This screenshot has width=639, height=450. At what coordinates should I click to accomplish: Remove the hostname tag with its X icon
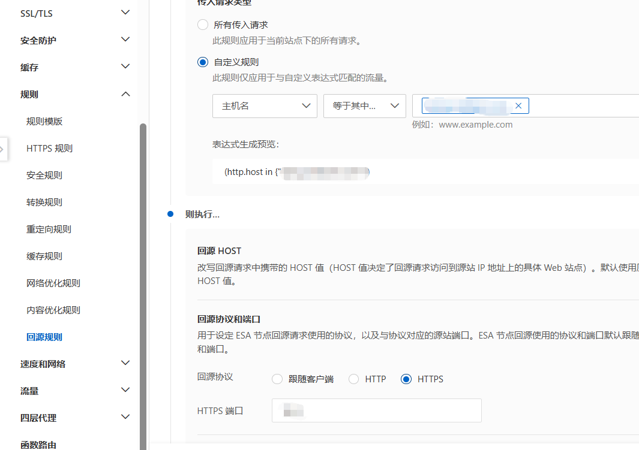[x=518, y=106]
